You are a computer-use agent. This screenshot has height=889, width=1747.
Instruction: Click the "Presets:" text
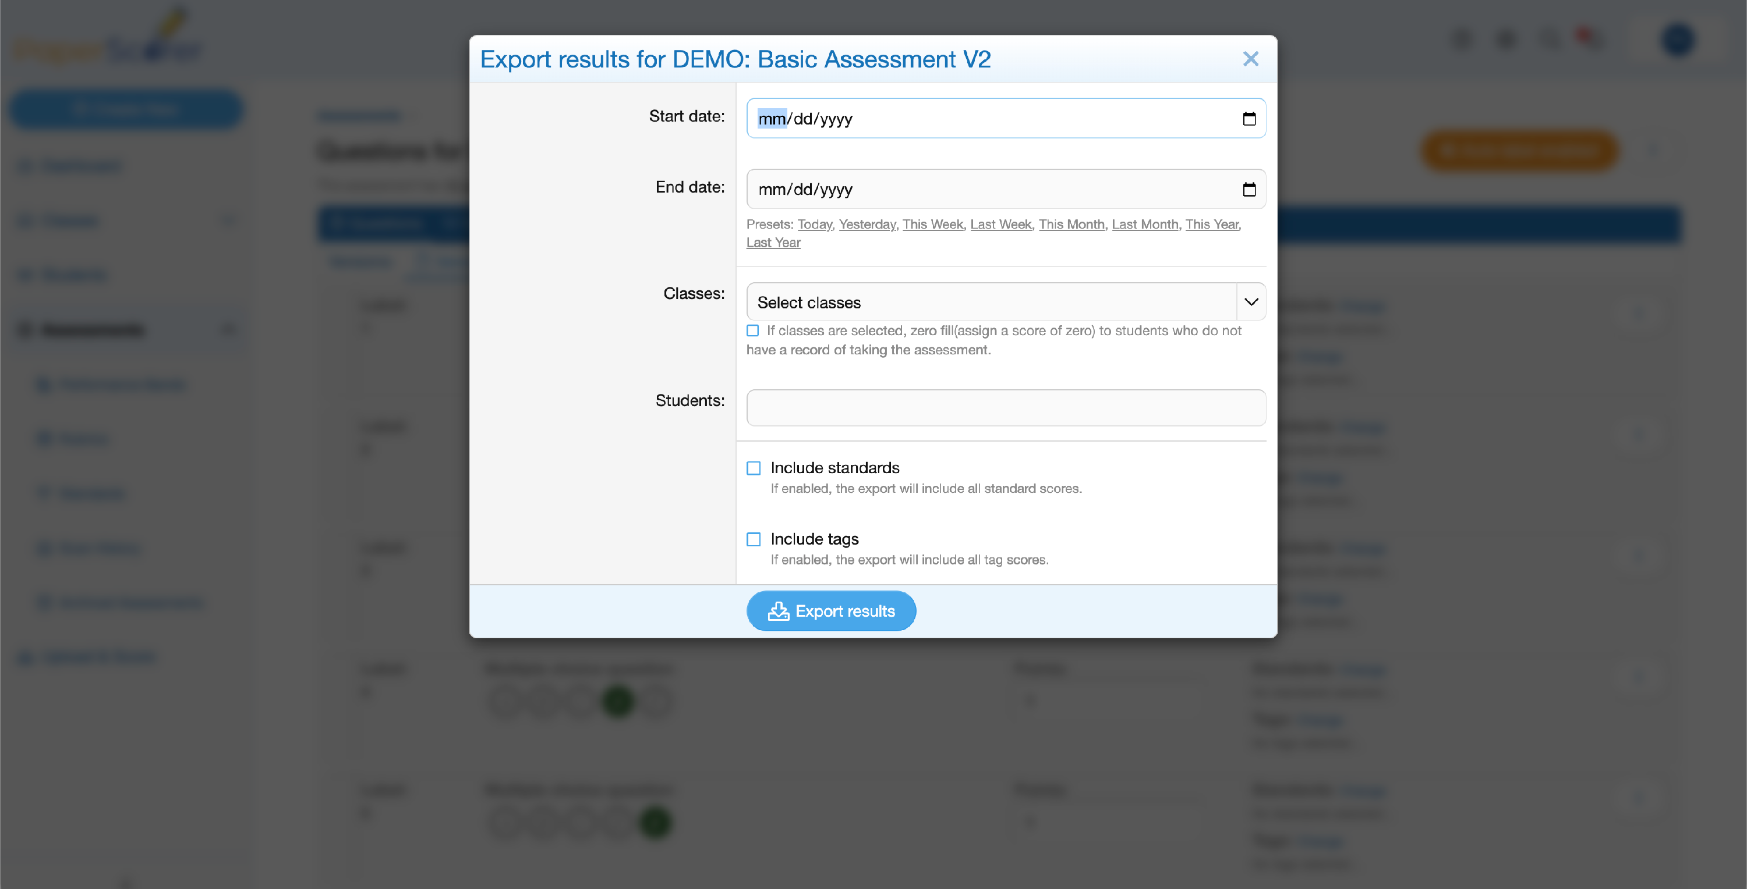click(770, 224)
